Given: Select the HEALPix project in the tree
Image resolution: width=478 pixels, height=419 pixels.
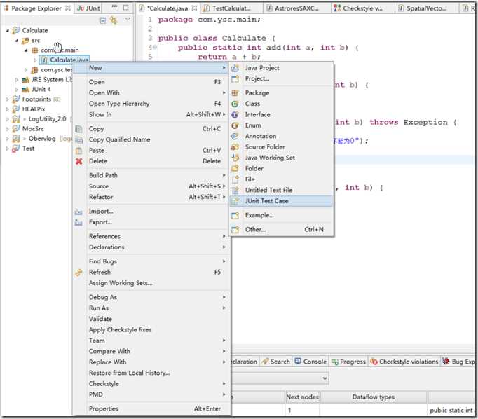Looking at the screenshot, I should (x=34, y=109).
